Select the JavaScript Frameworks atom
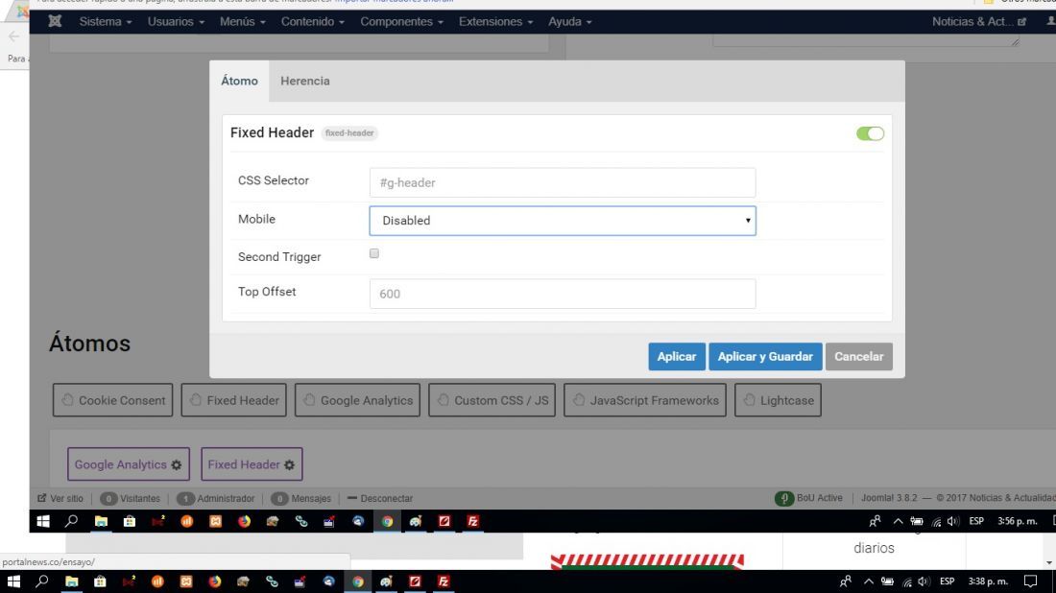 pyautogui.click(x=644, y=400)
